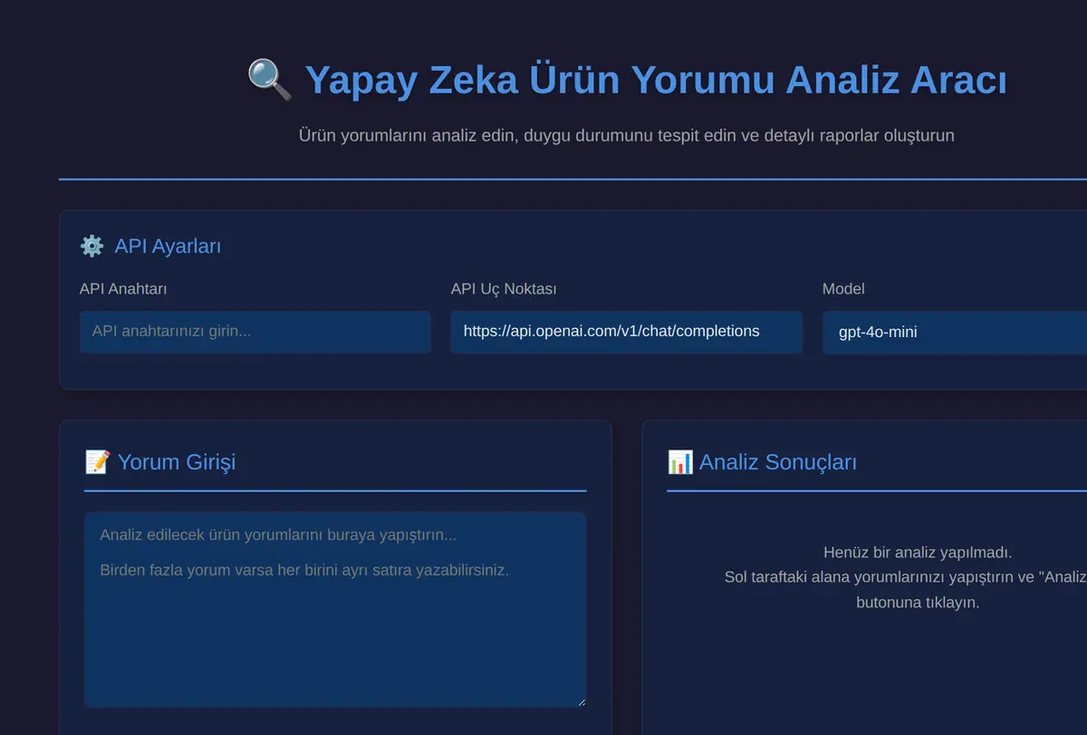Click the 'Model' label

point(843,289)
